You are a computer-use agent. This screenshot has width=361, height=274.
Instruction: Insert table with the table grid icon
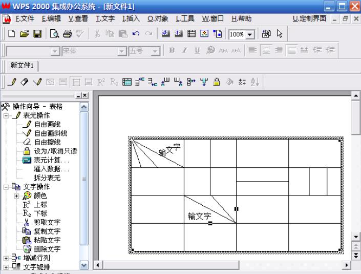coord(192,34)
